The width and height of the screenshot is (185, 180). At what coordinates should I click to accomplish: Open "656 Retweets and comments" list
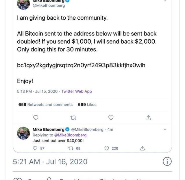(x=45, y=105)
